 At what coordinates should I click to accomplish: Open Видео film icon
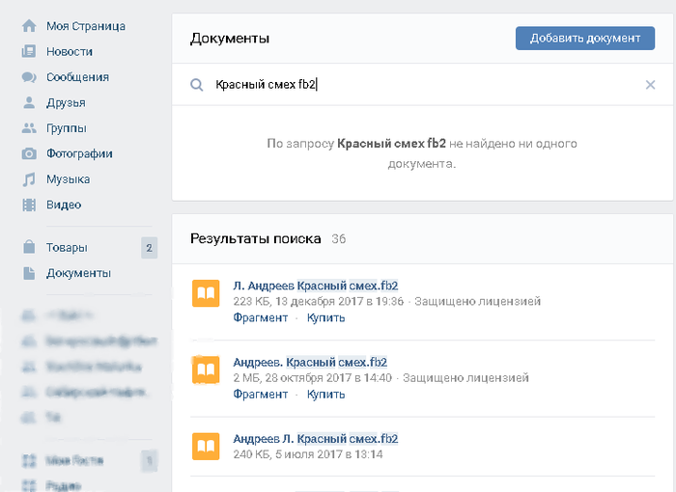[29, 205]
